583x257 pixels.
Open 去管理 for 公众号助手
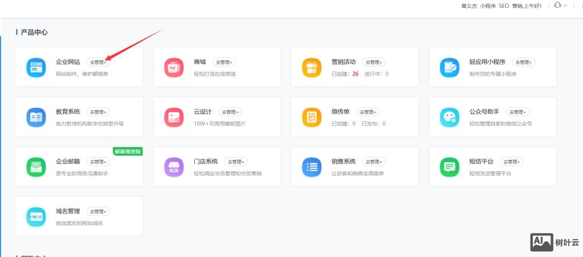tap(518, 112)
